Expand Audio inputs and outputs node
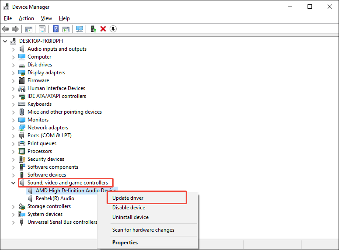Image resolution: width=339 pixels, height=250 pixels. [14, 49]
